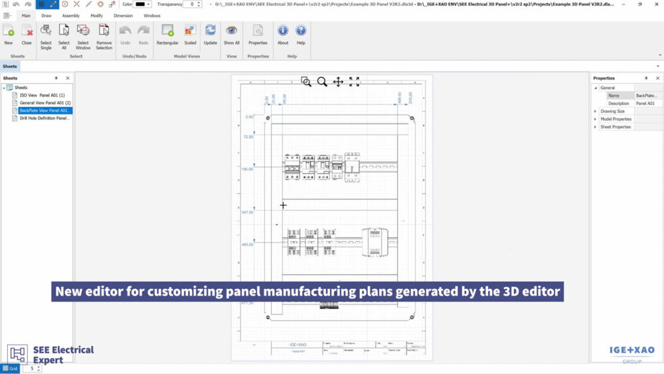Activate the pan arrows tool above drawing
664x374 pixels.
click(338, 81)
